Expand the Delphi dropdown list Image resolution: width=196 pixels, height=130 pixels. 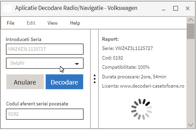coord(45,63)
